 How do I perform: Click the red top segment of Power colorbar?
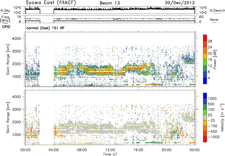(205, 38)
